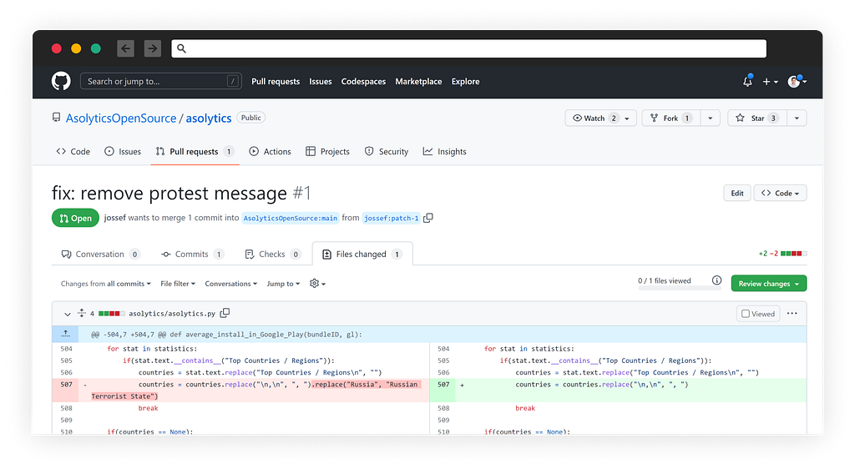The height and width of the screenshot is (469, 855).
Task: Open the File filter dropdown
Action: tap(178, 284)
